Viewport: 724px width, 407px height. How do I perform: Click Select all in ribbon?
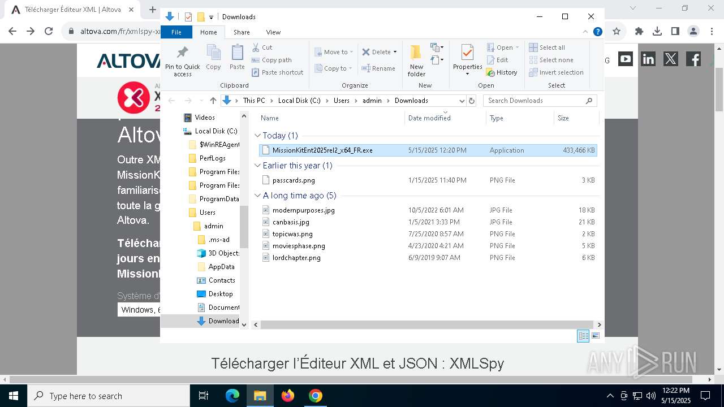(547, 47)
